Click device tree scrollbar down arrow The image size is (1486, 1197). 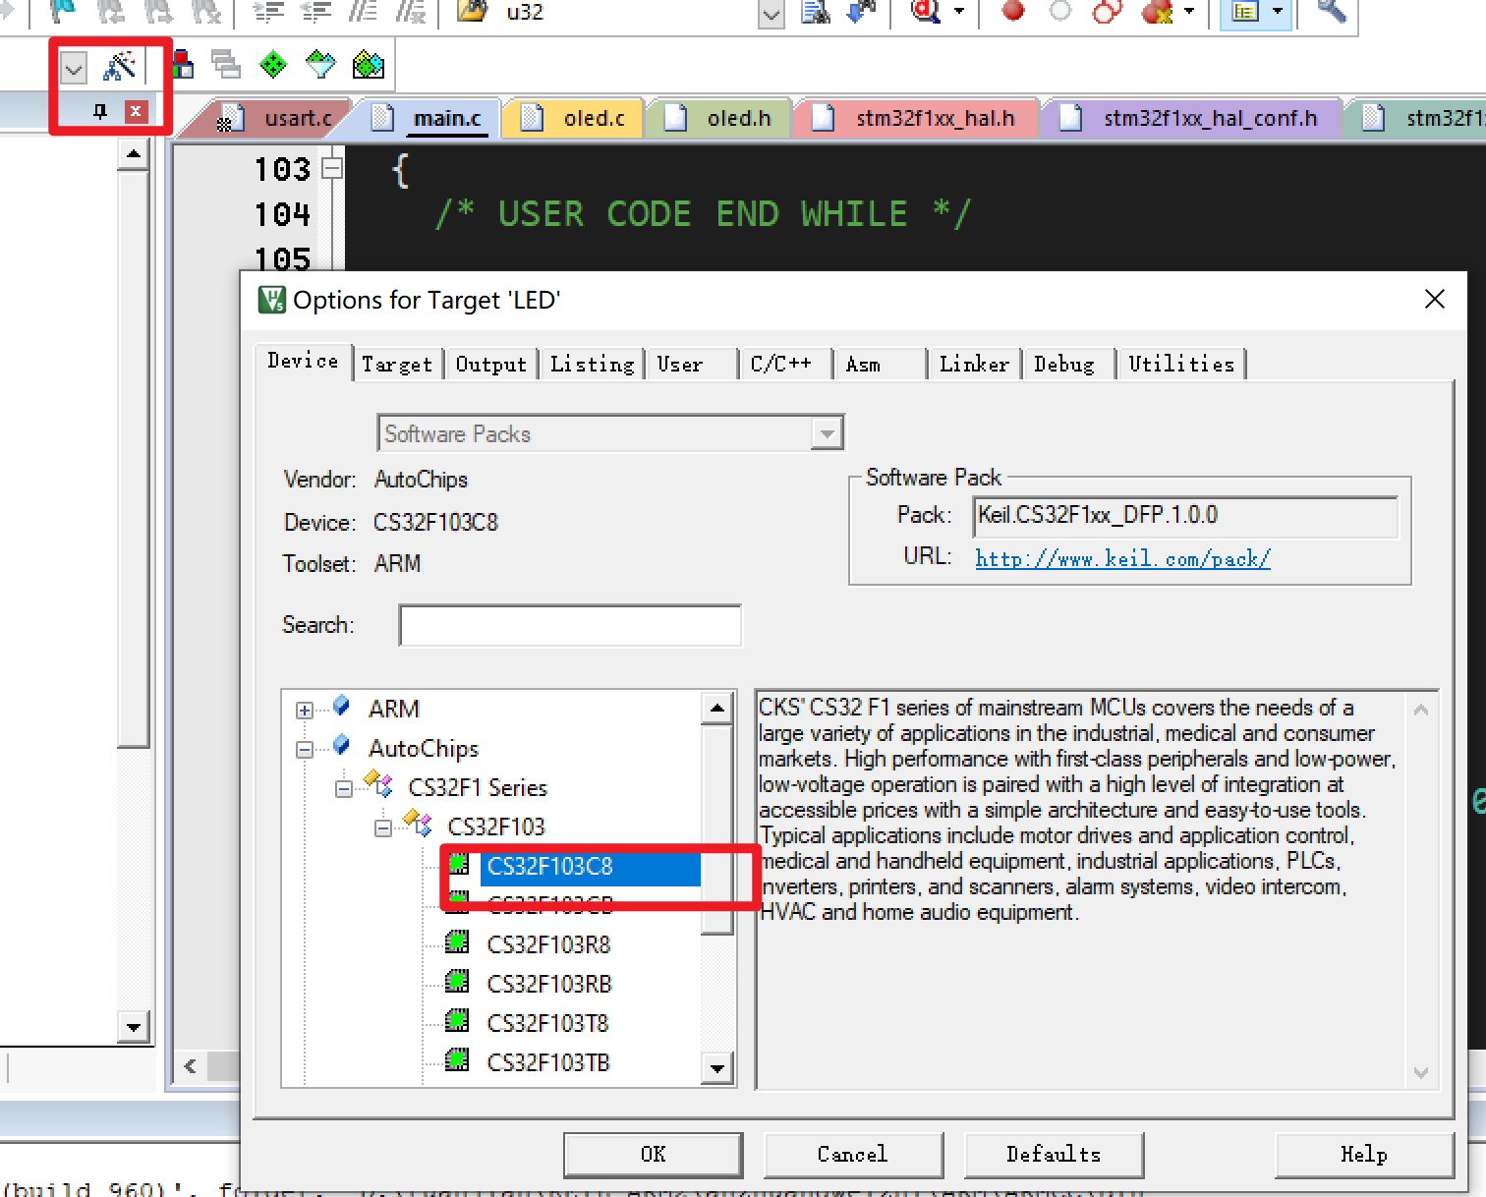(x=717, y=1068)
